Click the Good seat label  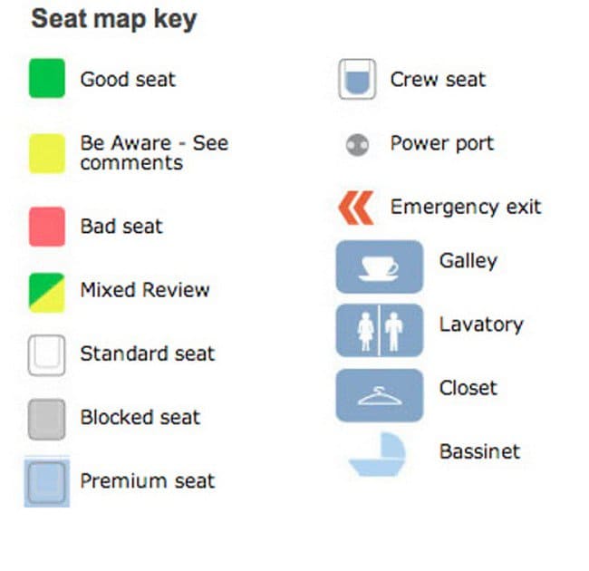128,79
